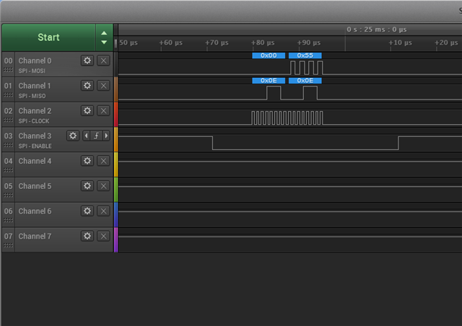
Task: Remove Channel 1 with its X button
Action: 103,85
